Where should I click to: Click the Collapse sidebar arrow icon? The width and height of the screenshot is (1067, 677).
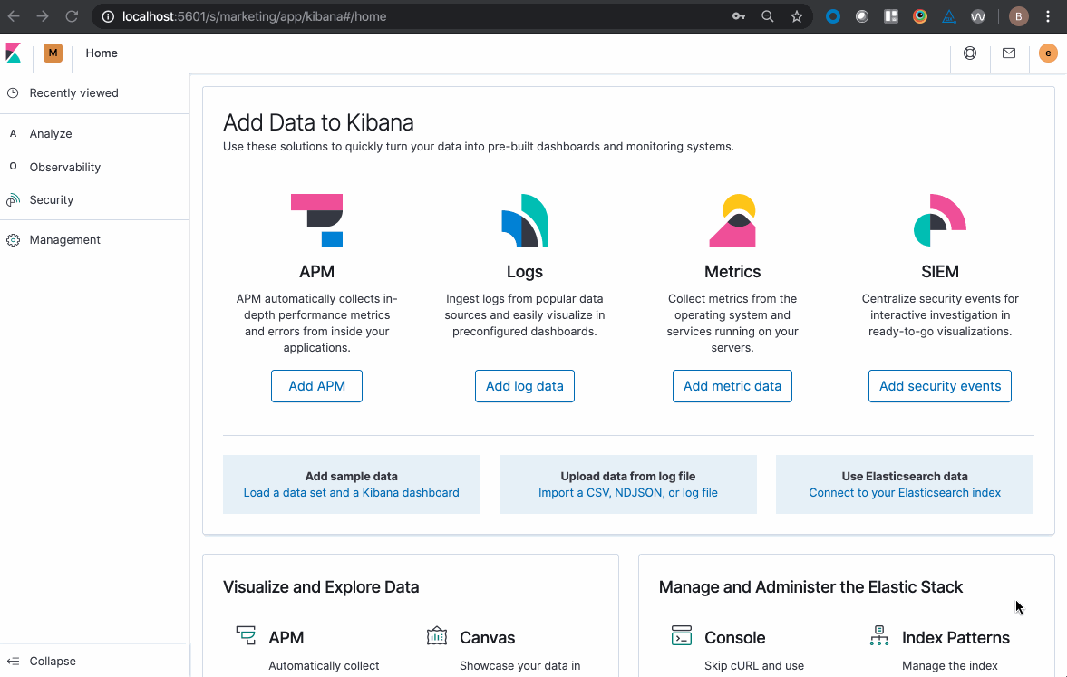pos(13,661)
